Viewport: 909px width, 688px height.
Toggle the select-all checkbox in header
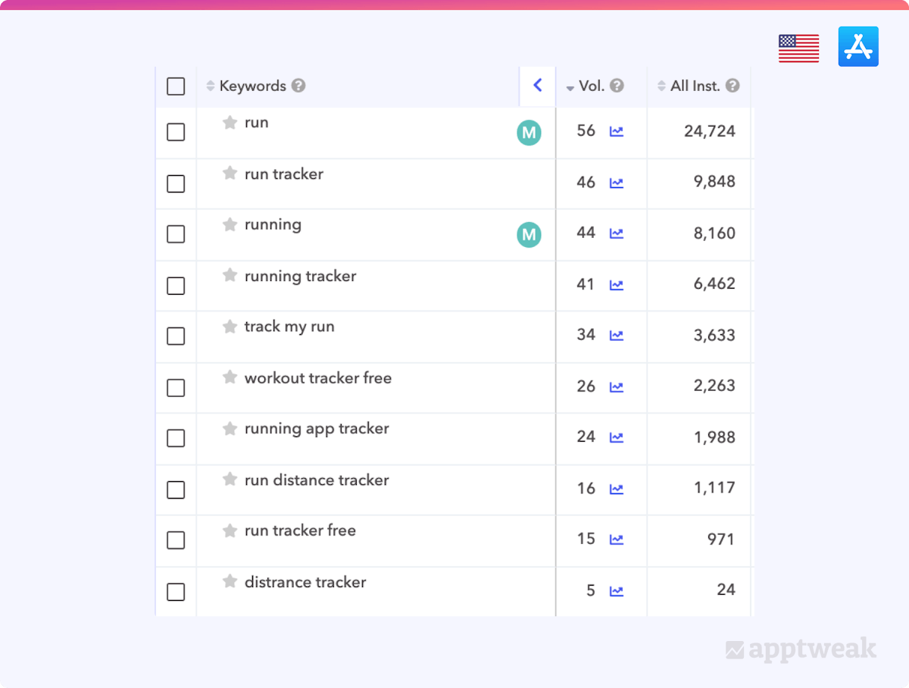pyautogui.click(x=176, y=86)
